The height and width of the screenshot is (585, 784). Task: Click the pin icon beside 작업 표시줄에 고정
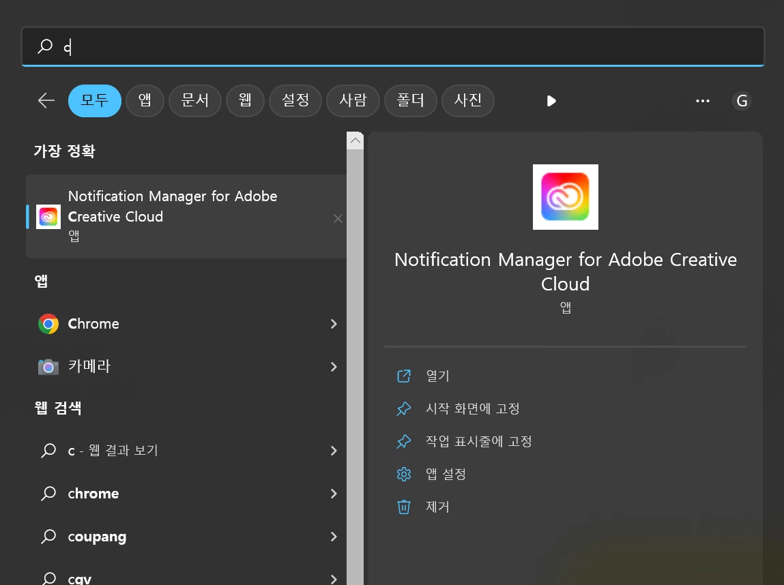click(x=403, y=441)
